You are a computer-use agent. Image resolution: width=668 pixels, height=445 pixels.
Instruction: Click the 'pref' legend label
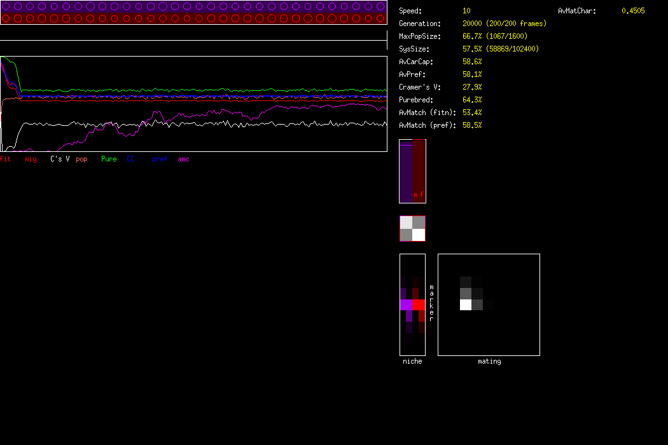click(x=159, y=159)
